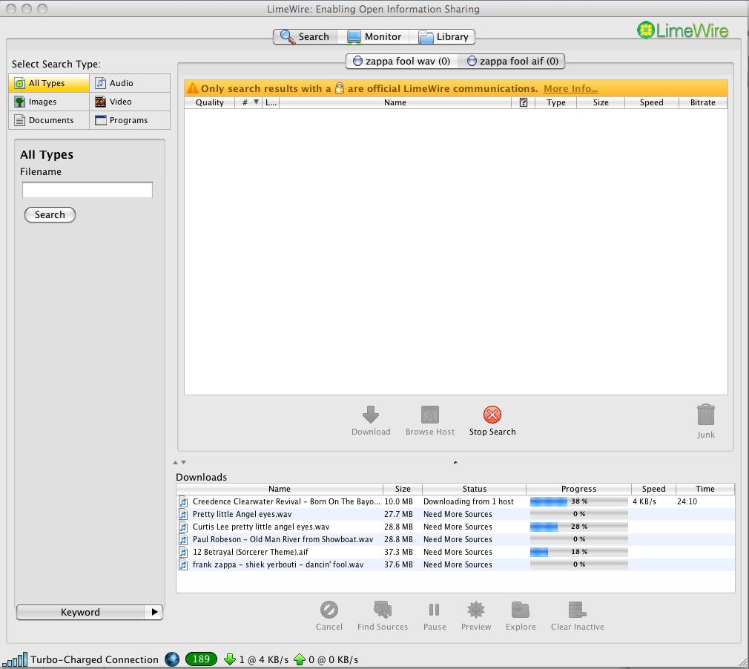Open the Library tab
Screen dimensions: 749x669
tap(442, 37)
